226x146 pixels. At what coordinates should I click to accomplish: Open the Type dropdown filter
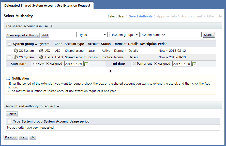tap(92, 35)
